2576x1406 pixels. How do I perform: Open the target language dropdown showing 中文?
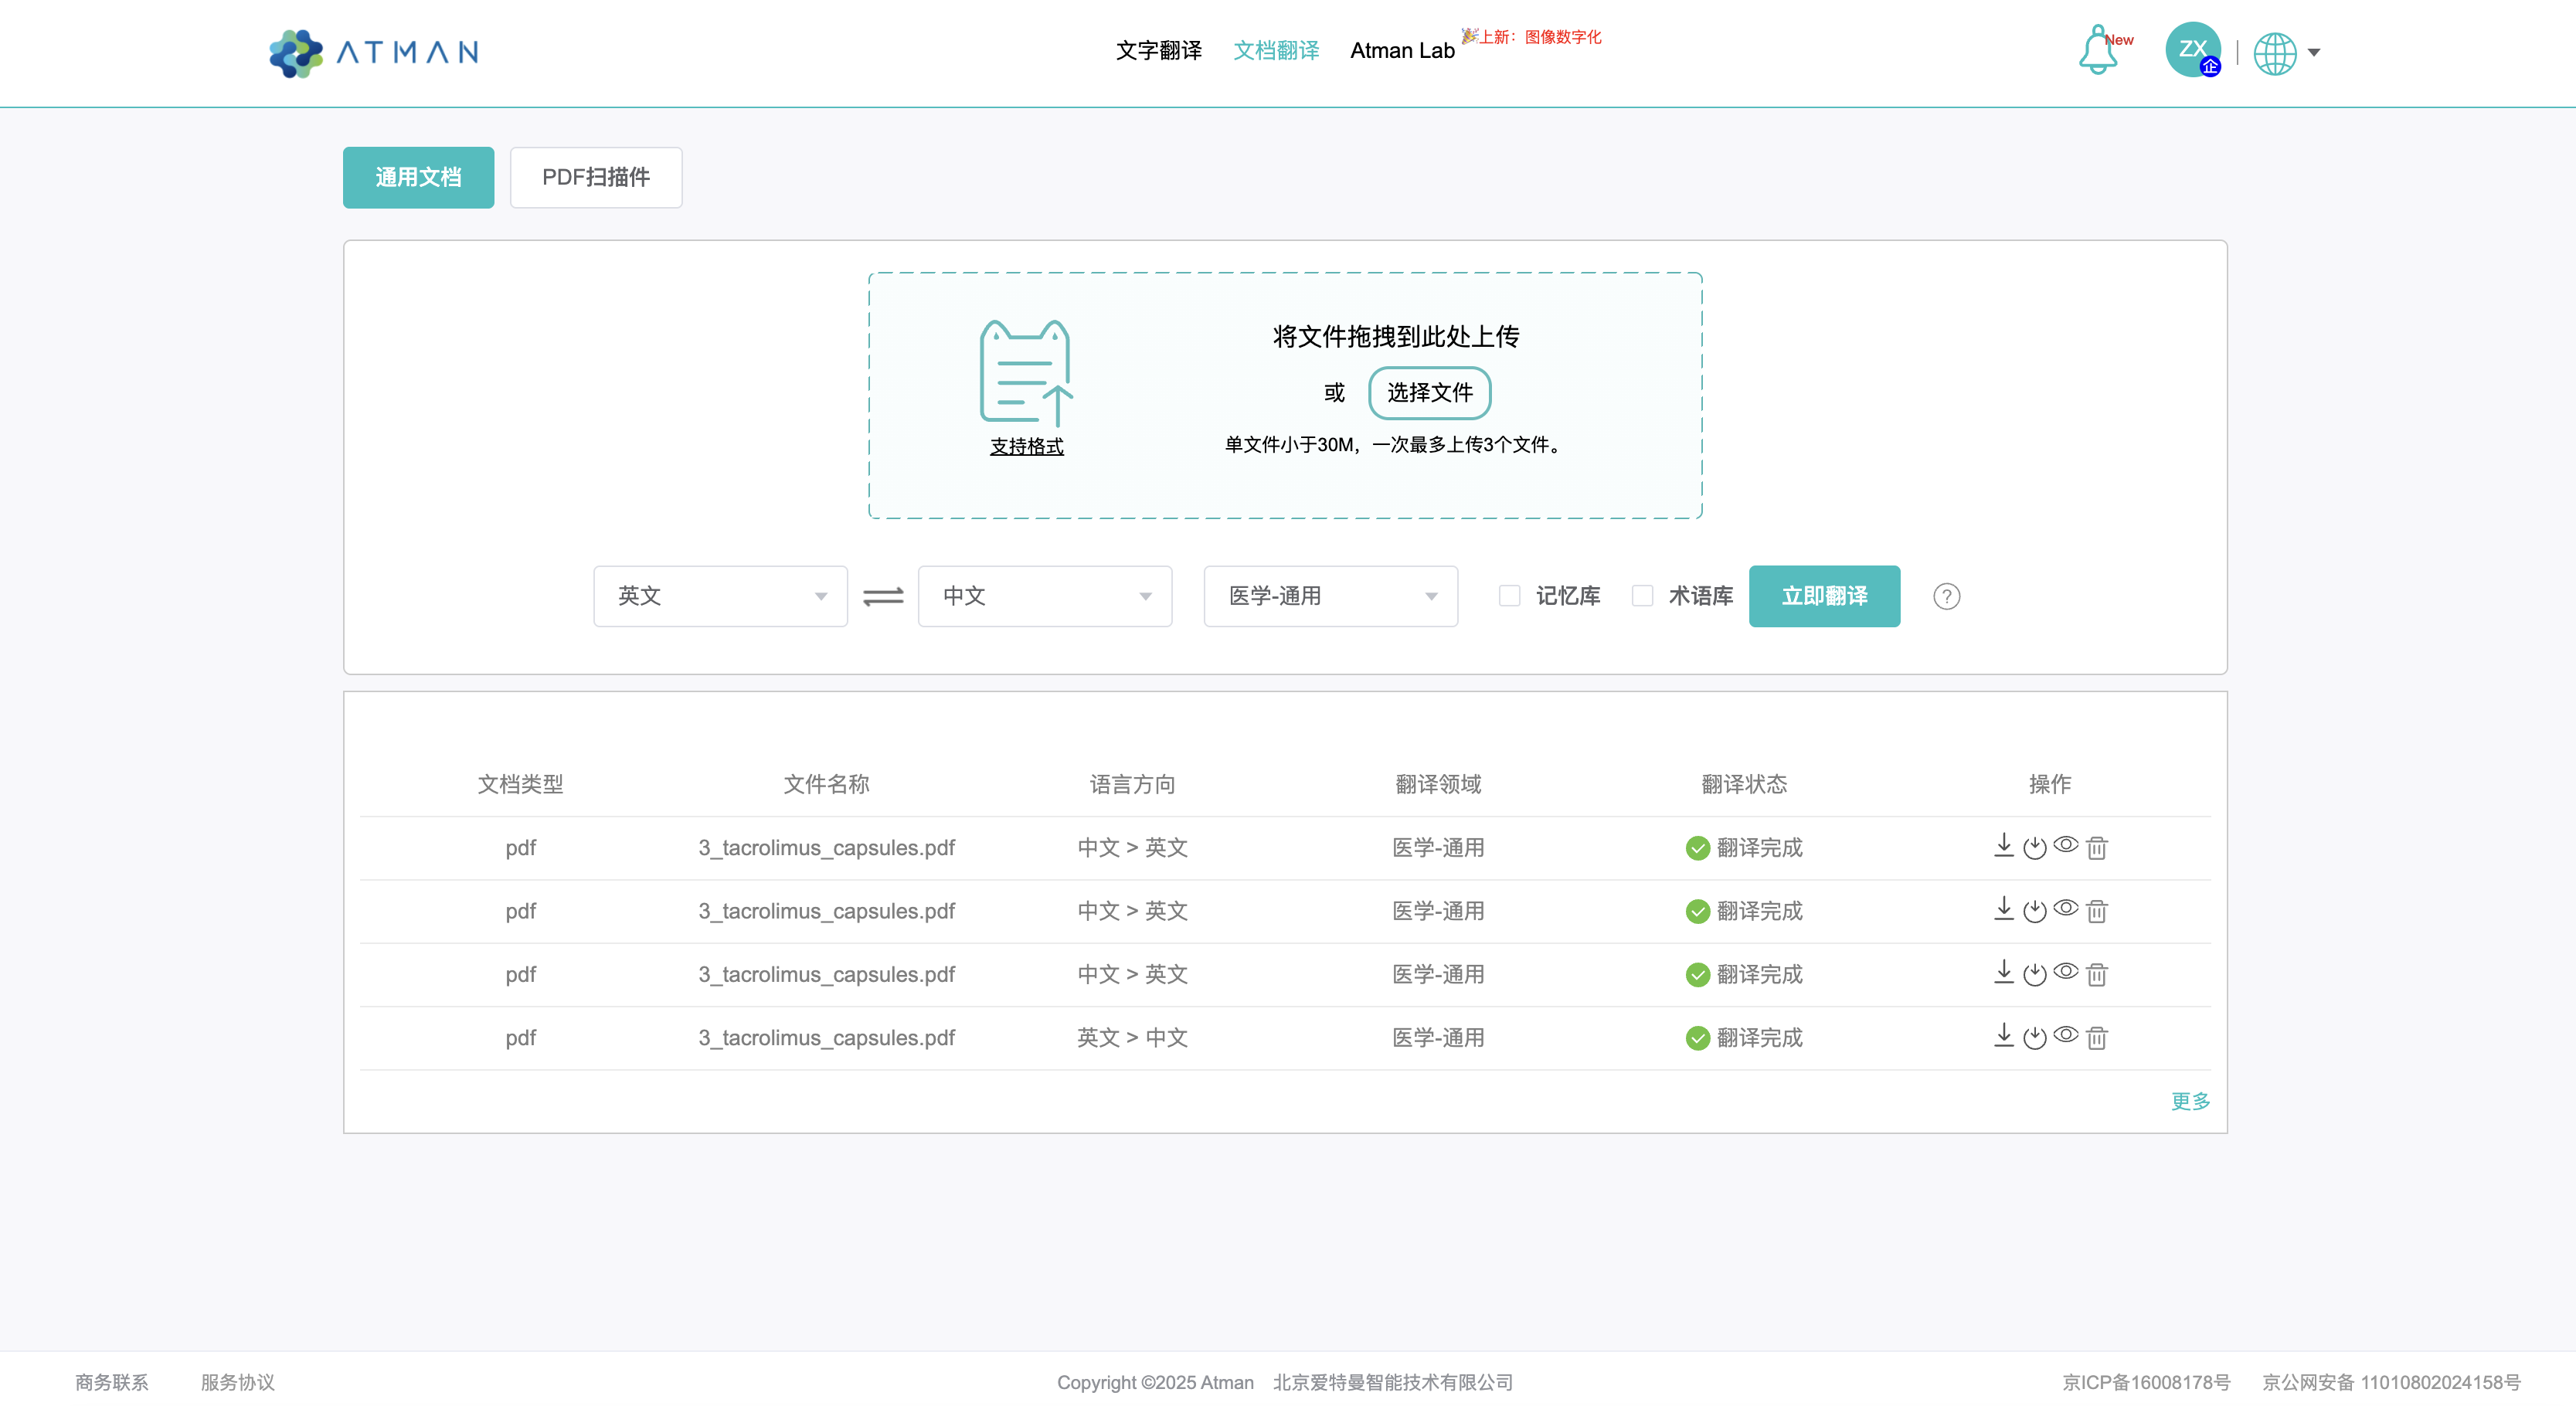point(1044,596)
